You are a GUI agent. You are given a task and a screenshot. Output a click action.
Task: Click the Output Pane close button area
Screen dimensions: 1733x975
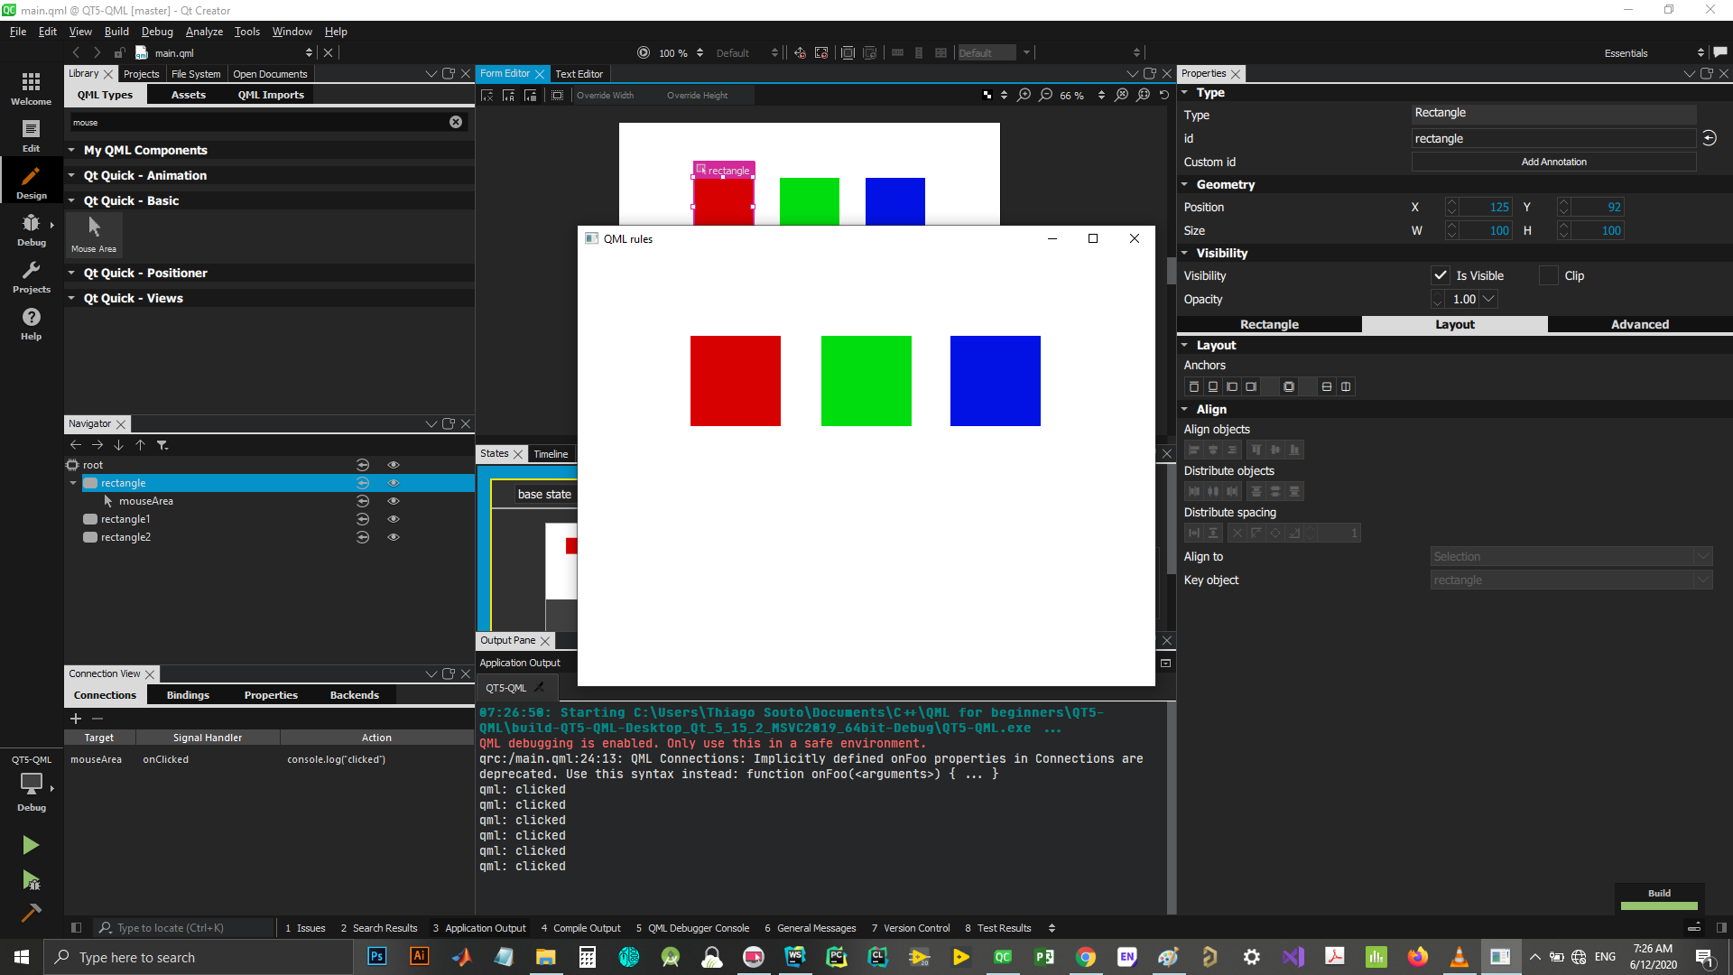pos(544,640)
